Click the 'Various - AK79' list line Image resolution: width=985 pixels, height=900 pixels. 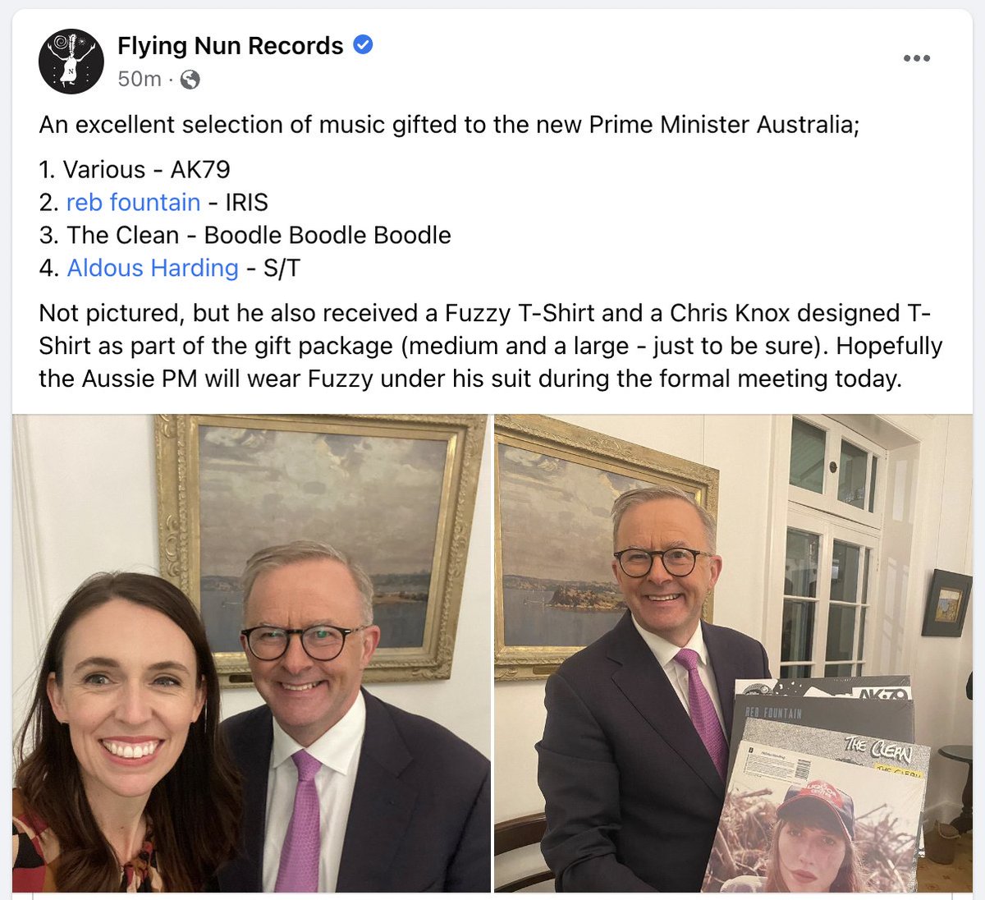pos(135,169)
